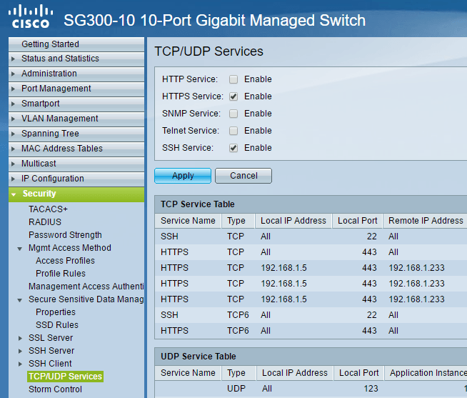Click the Cisco logo

pyautogui.click(x=30, y=17)
